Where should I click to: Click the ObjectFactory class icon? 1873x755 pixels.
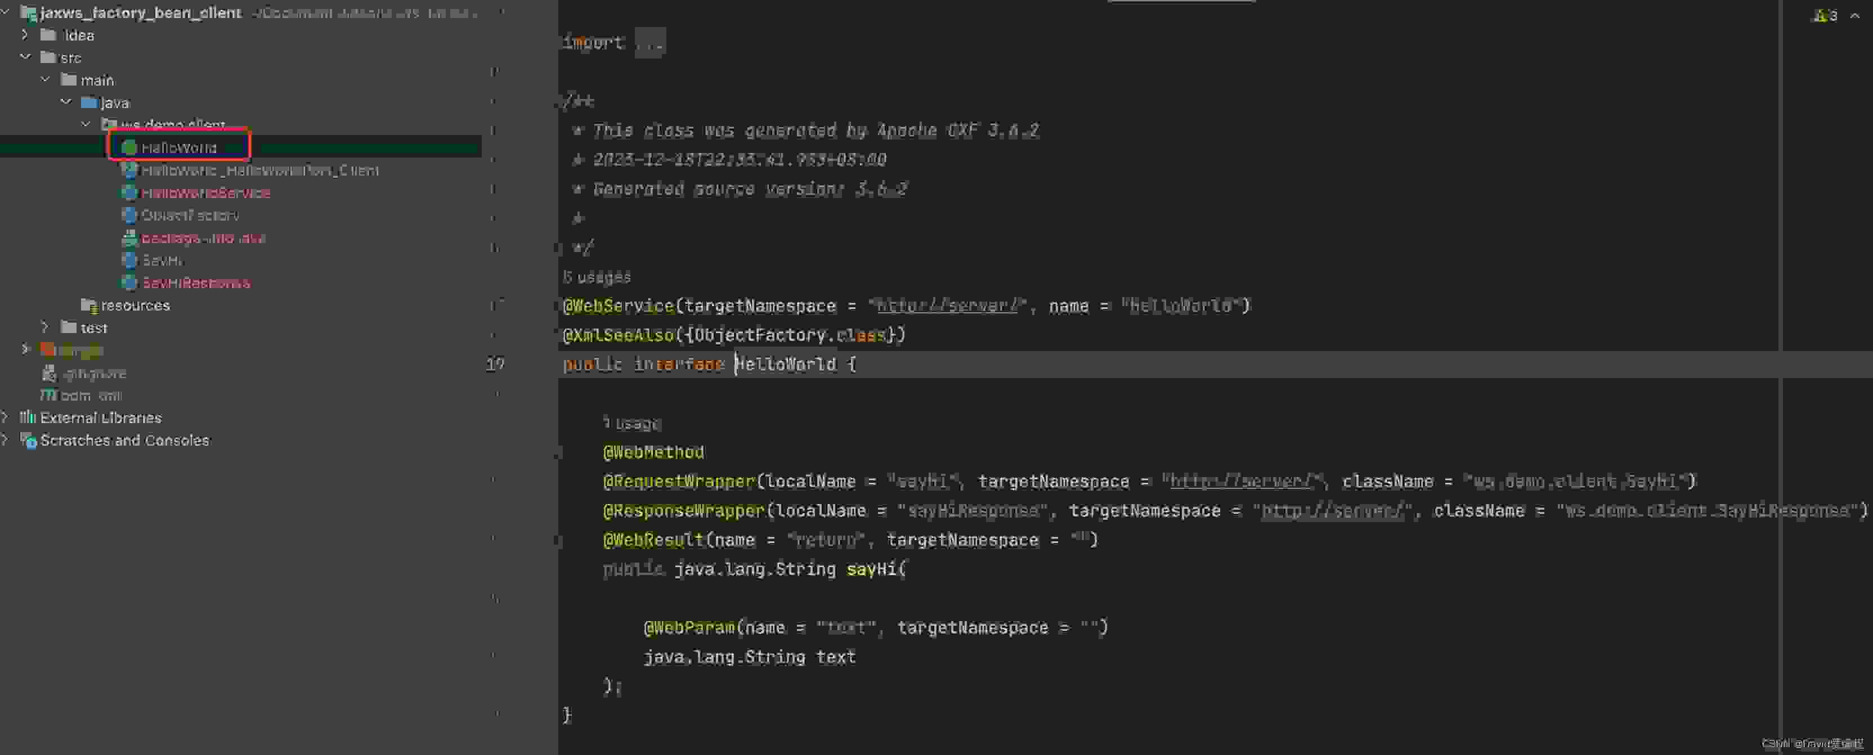click(x=129, y=215)
